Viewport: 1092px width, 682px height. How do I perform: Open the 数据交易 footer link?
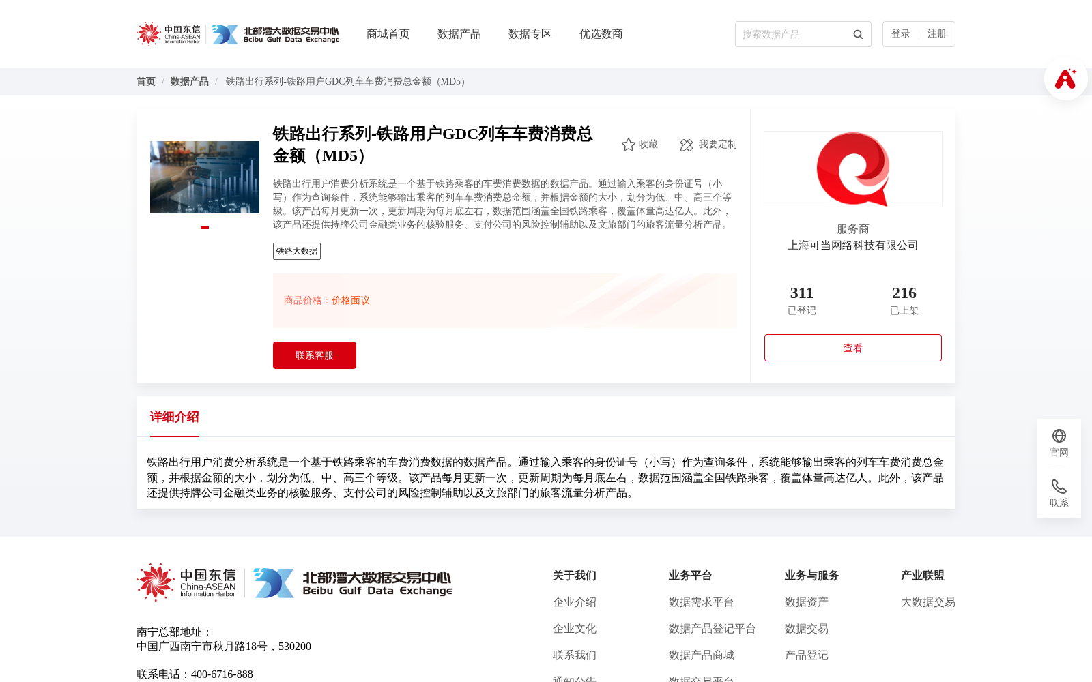807,629
